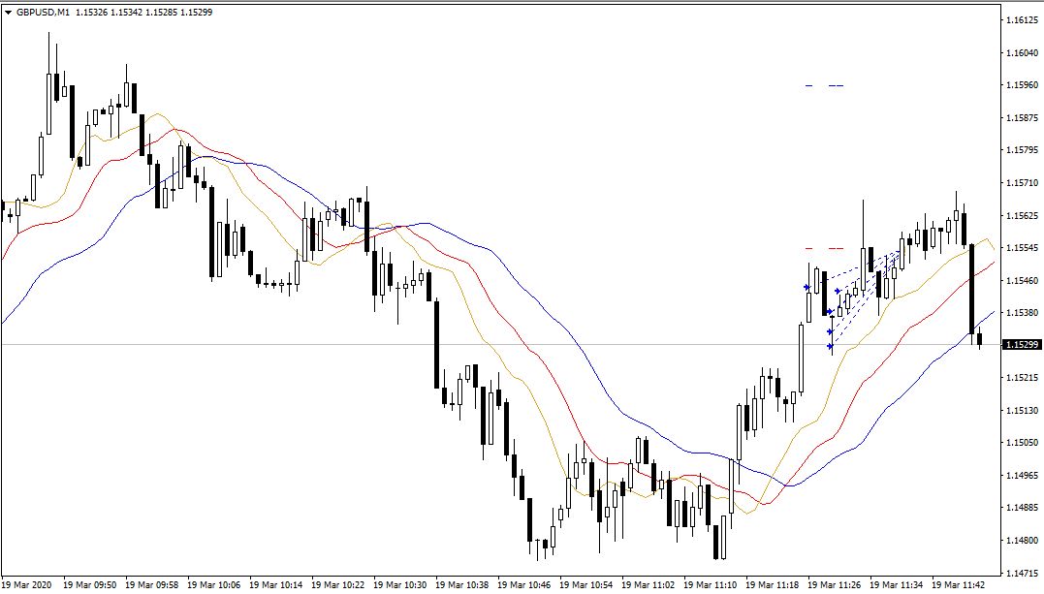Click the 19 Mar 11:42 time label
Screen dimensions: 1044x594
(958, 584)
